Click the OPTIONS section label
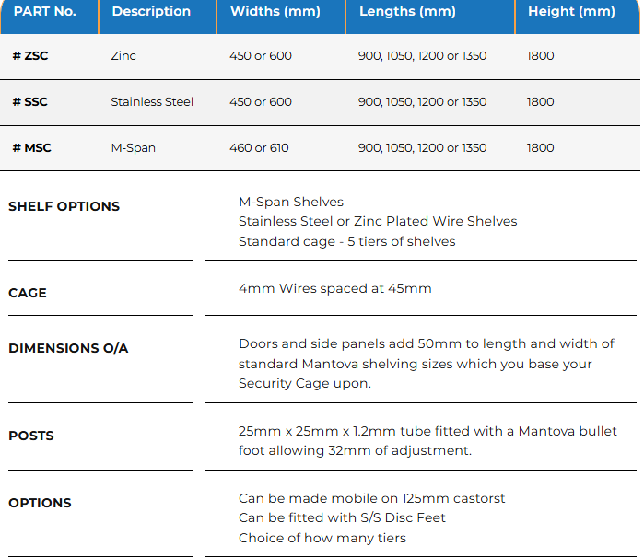Screen dimensions: 644x558 pos(40,503)
